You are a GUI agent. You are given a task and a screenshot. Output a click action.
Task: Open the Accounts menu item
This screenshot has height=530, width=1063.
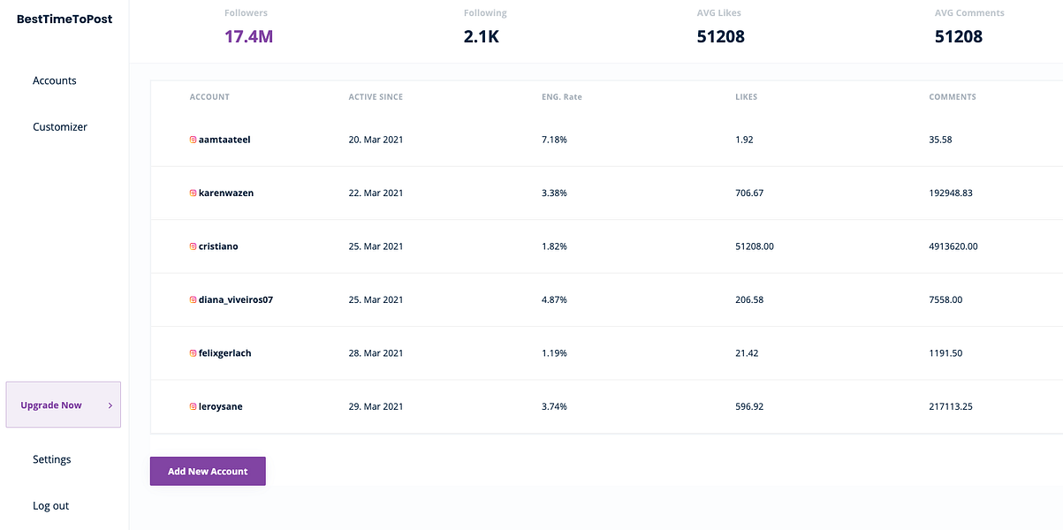click(55, 80)
